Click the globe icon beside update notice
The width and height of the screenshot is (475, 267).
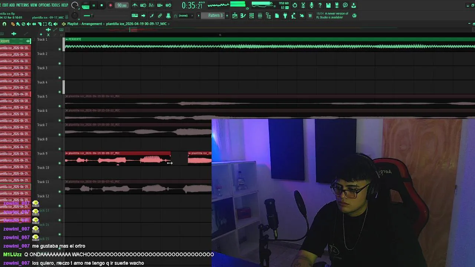point(354,16)
